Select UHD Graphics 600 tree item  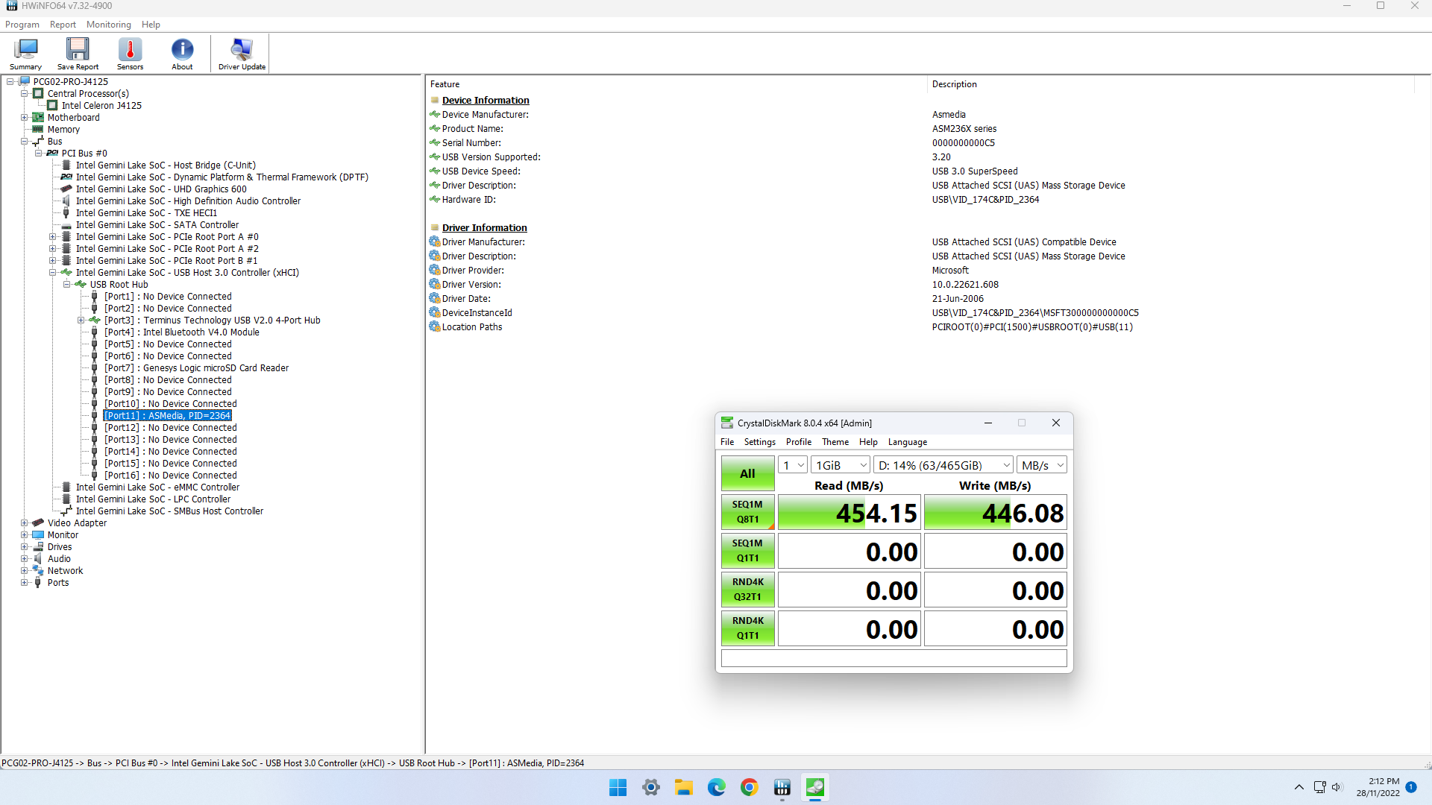pyautogui.click(x=161, y=189)
